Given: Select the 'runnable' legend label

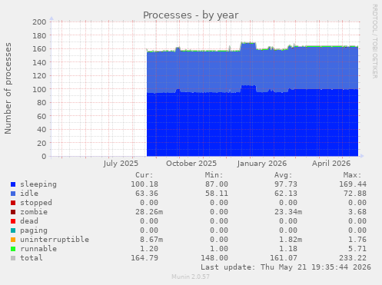Looking at the screenshot, I should coord(38,249).
